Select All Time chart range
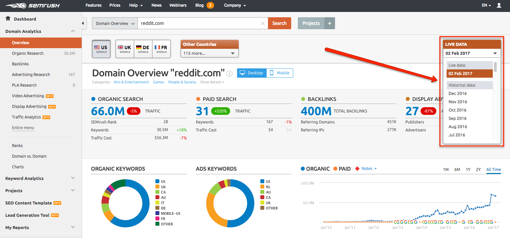 tap(494, 170)
